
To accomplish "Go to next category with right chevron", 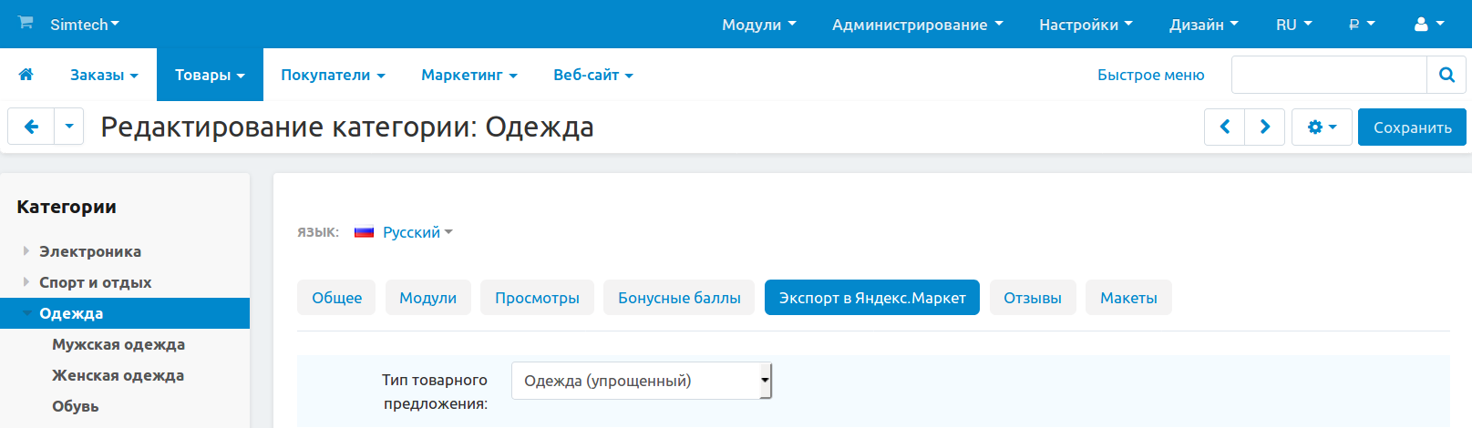I will (1265, 127).
